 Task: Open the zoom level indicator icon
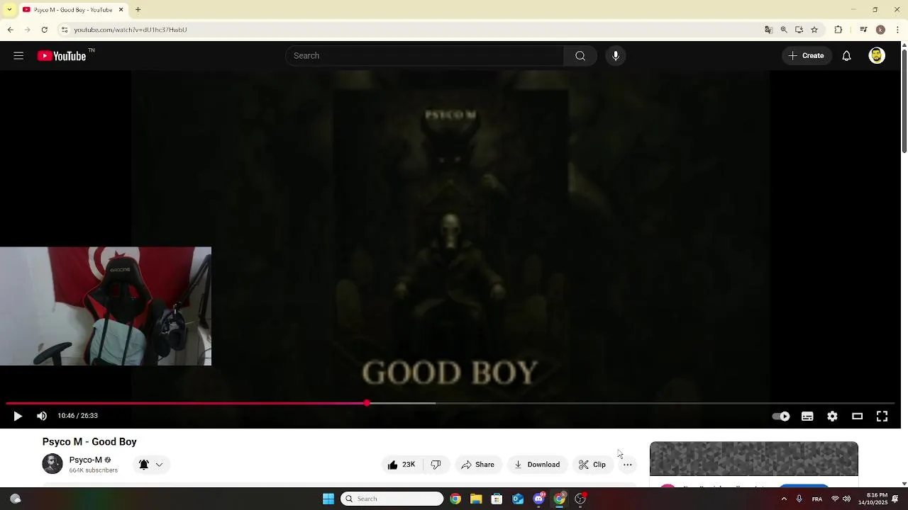pyautogui.click(x=784, y=30)
